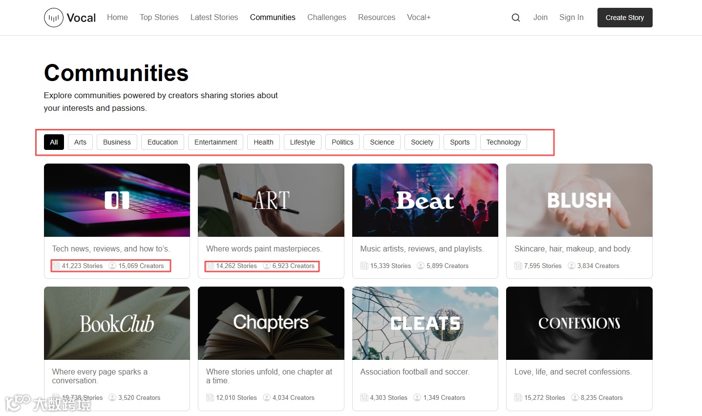Viewport: 702px width, 416px height.
Task: Click stories icon beside 41,223 Stories
Action: coord(56,266)
